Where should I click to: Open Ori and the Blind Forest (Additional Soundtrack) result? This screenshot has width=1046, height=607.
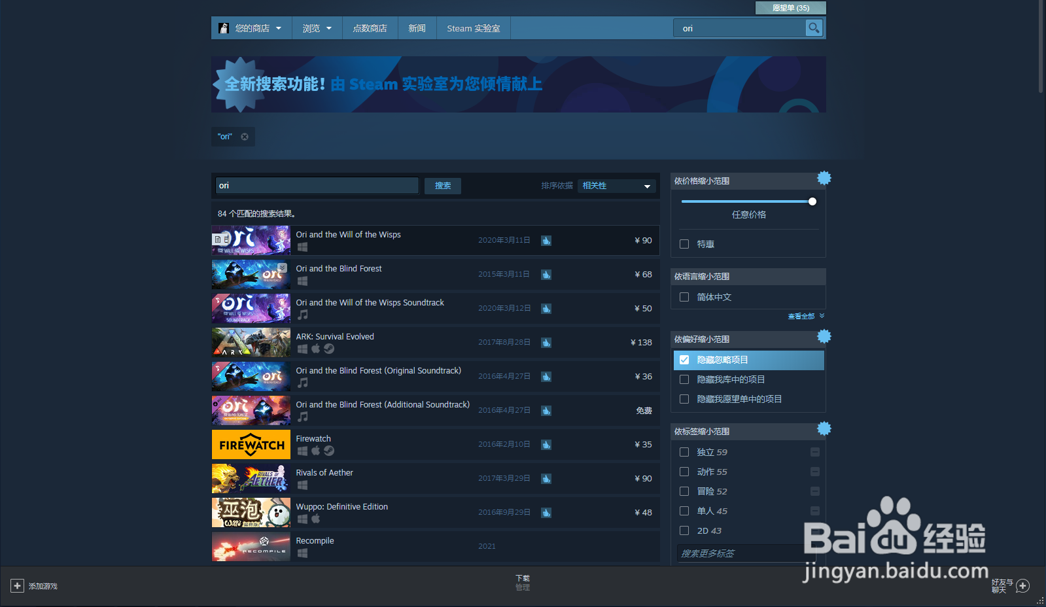[436, 411]
